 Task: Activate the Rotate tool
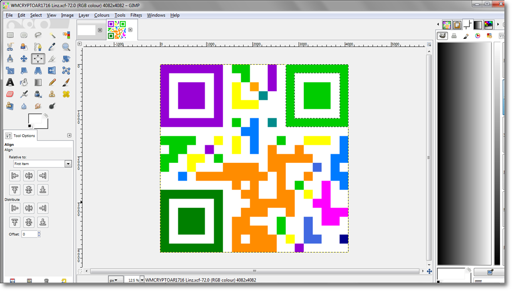[66, 59]
